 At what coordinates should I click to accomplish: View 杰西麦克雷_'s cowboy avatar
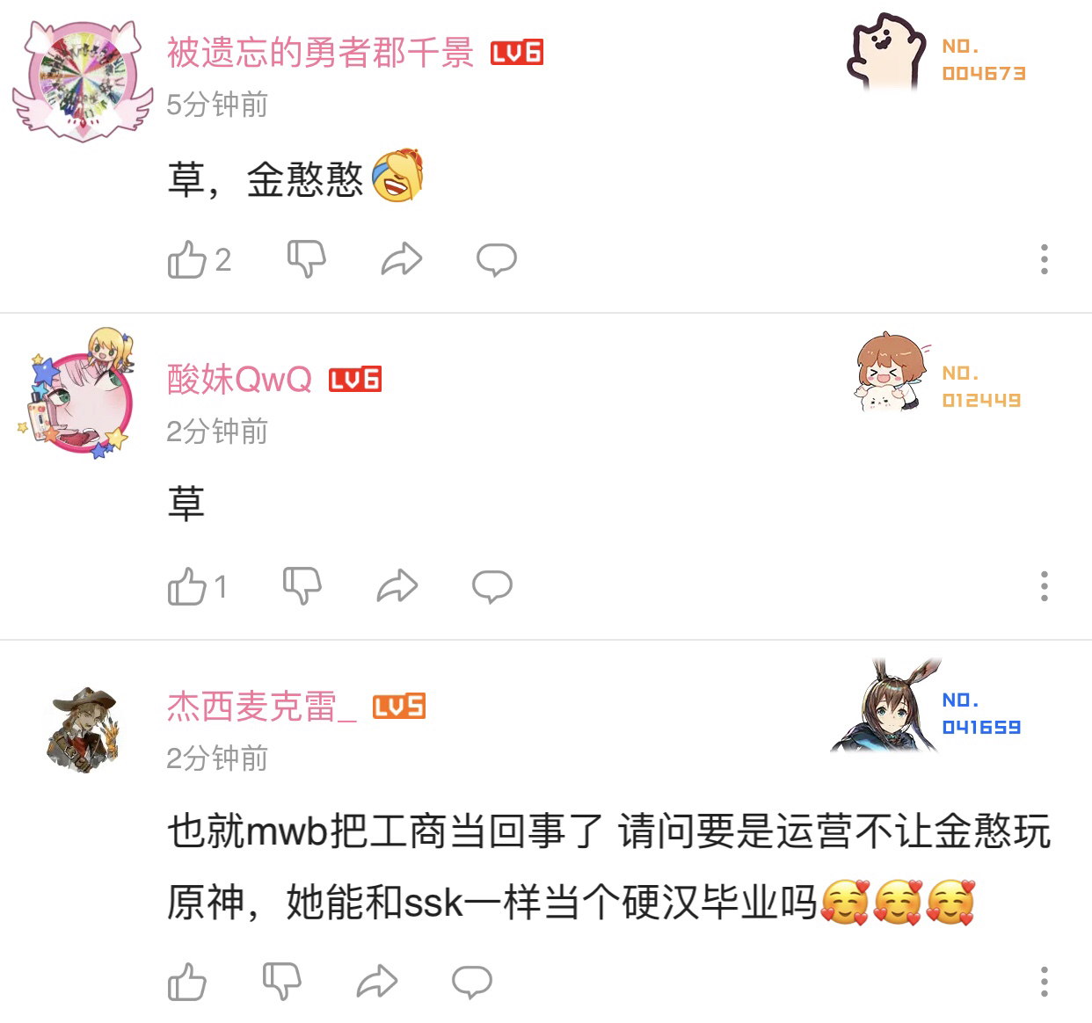(x=81, y=729)
